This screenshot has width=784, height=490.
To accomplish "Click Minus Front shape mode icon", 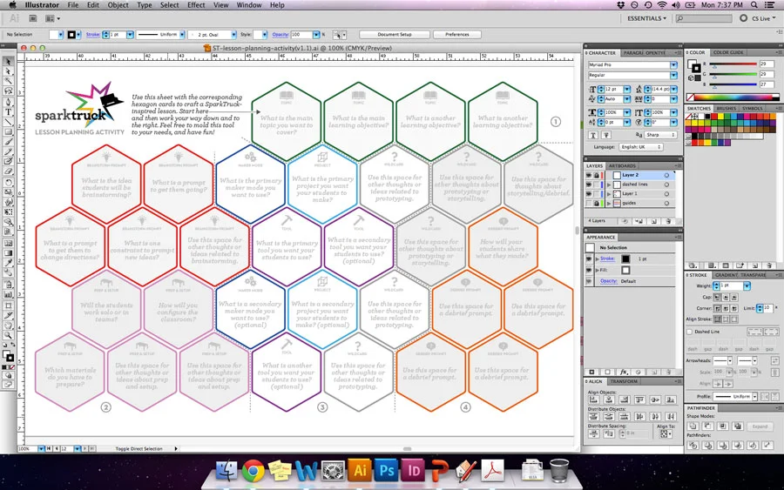I will tap(708, 426).
